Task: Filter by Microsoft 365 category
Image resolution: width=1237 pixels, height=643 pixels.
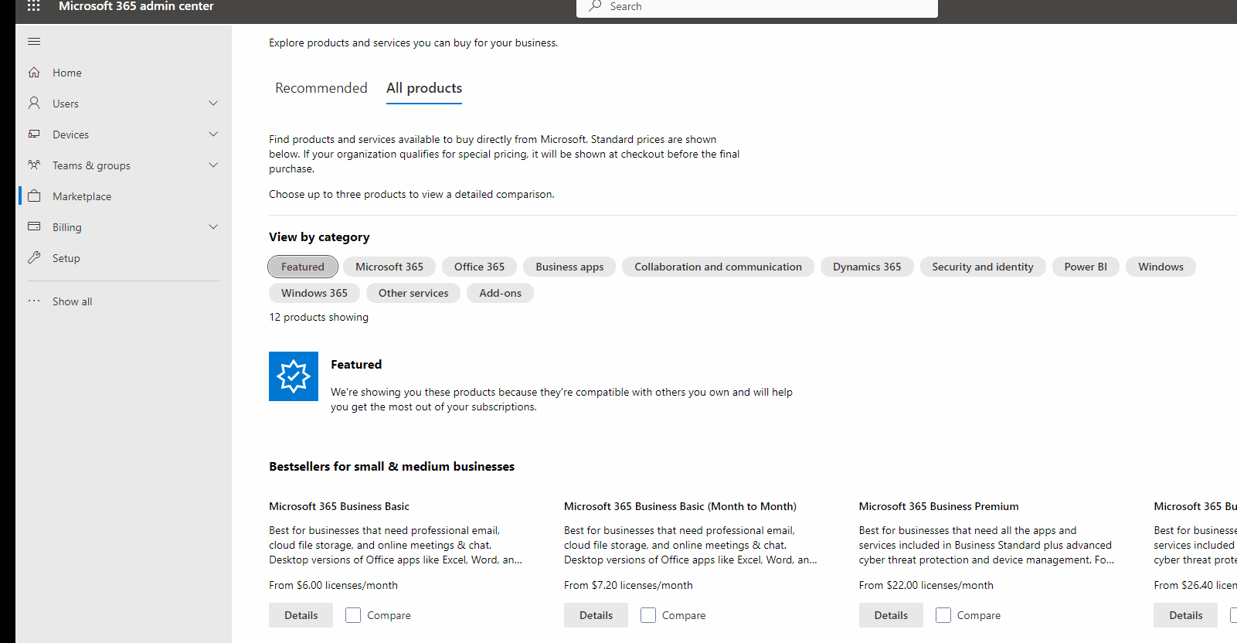Action: 389,267
